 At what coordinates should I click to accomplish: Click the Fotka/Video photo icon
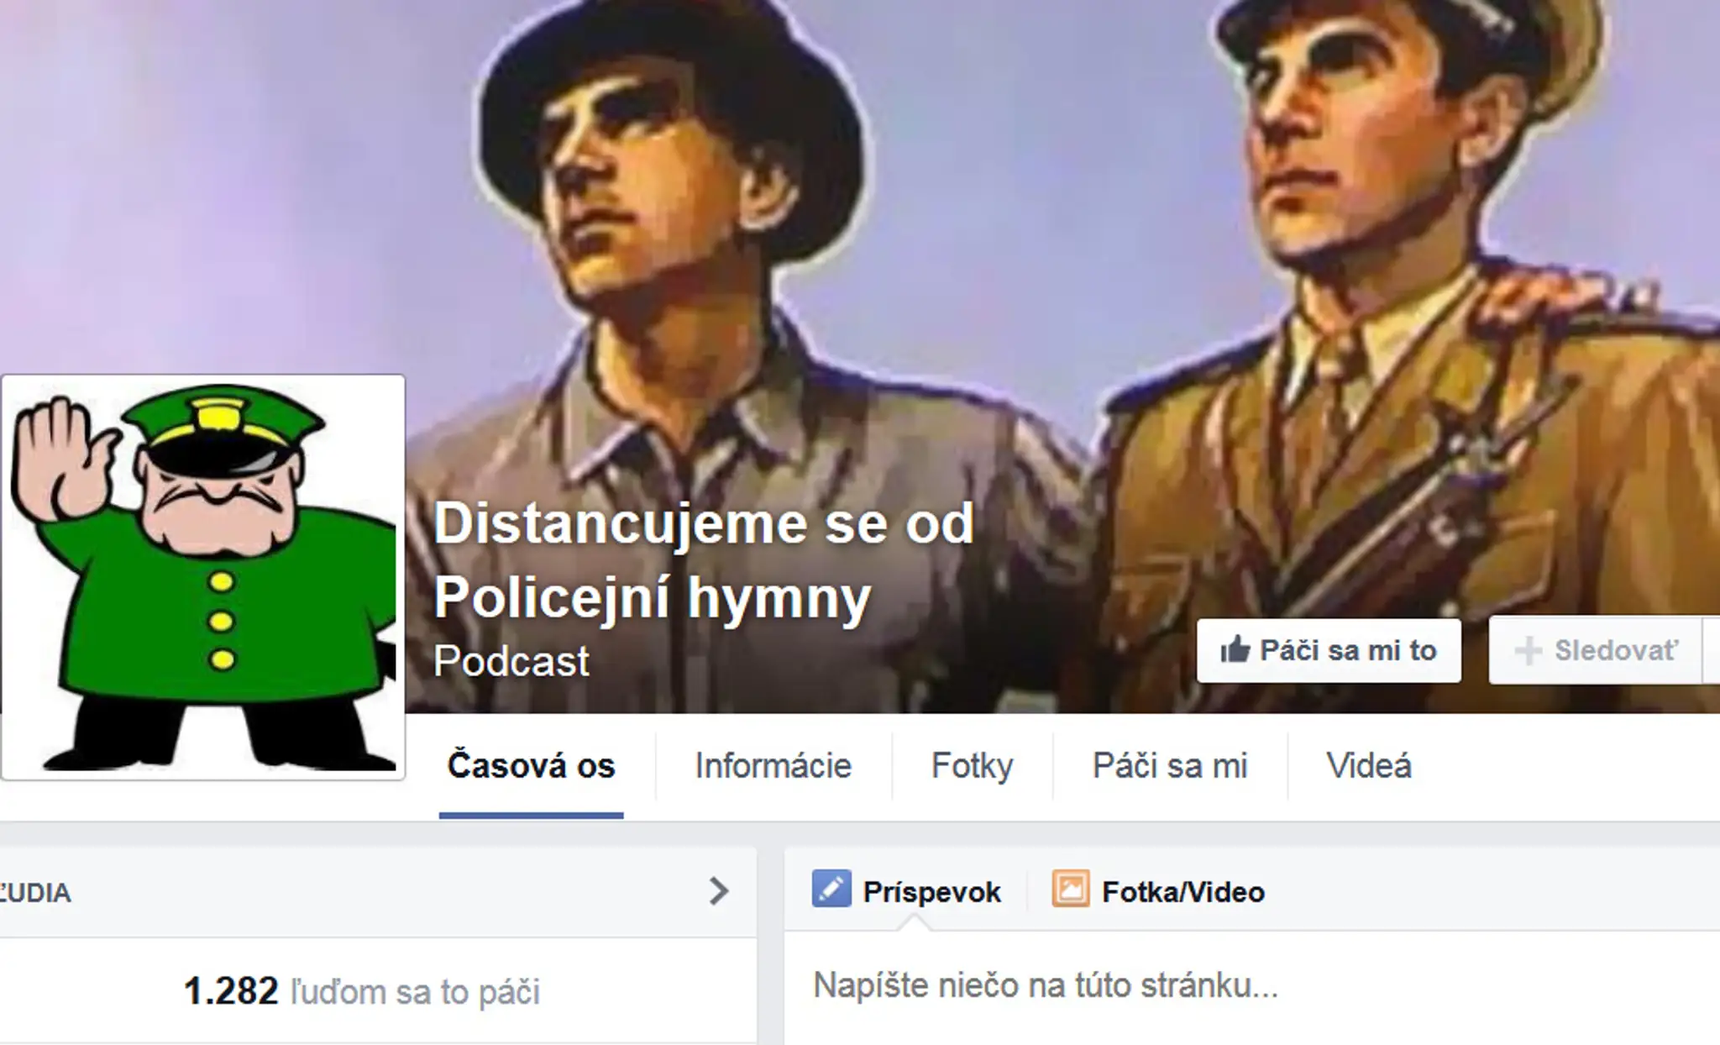click(1071, 890)
